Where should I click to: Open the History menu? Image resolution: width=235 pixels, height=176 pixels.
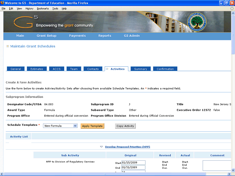(29, 8)
